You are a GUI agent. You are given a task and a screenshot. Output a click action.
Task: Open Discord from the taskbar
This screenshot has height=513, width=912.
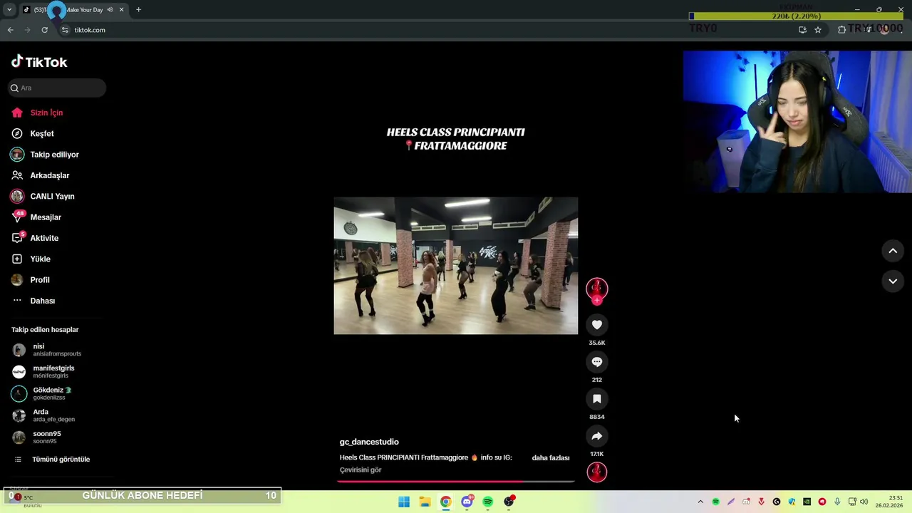[467, 502]
